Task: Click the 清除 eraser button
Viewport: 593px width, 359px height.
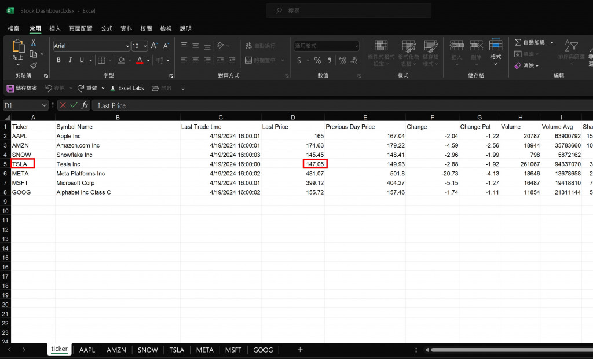Action: (526, 65)
